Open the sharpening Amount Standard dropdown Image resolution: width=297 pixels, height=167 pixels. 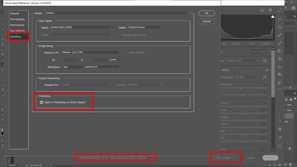click(x=145, y=85)
